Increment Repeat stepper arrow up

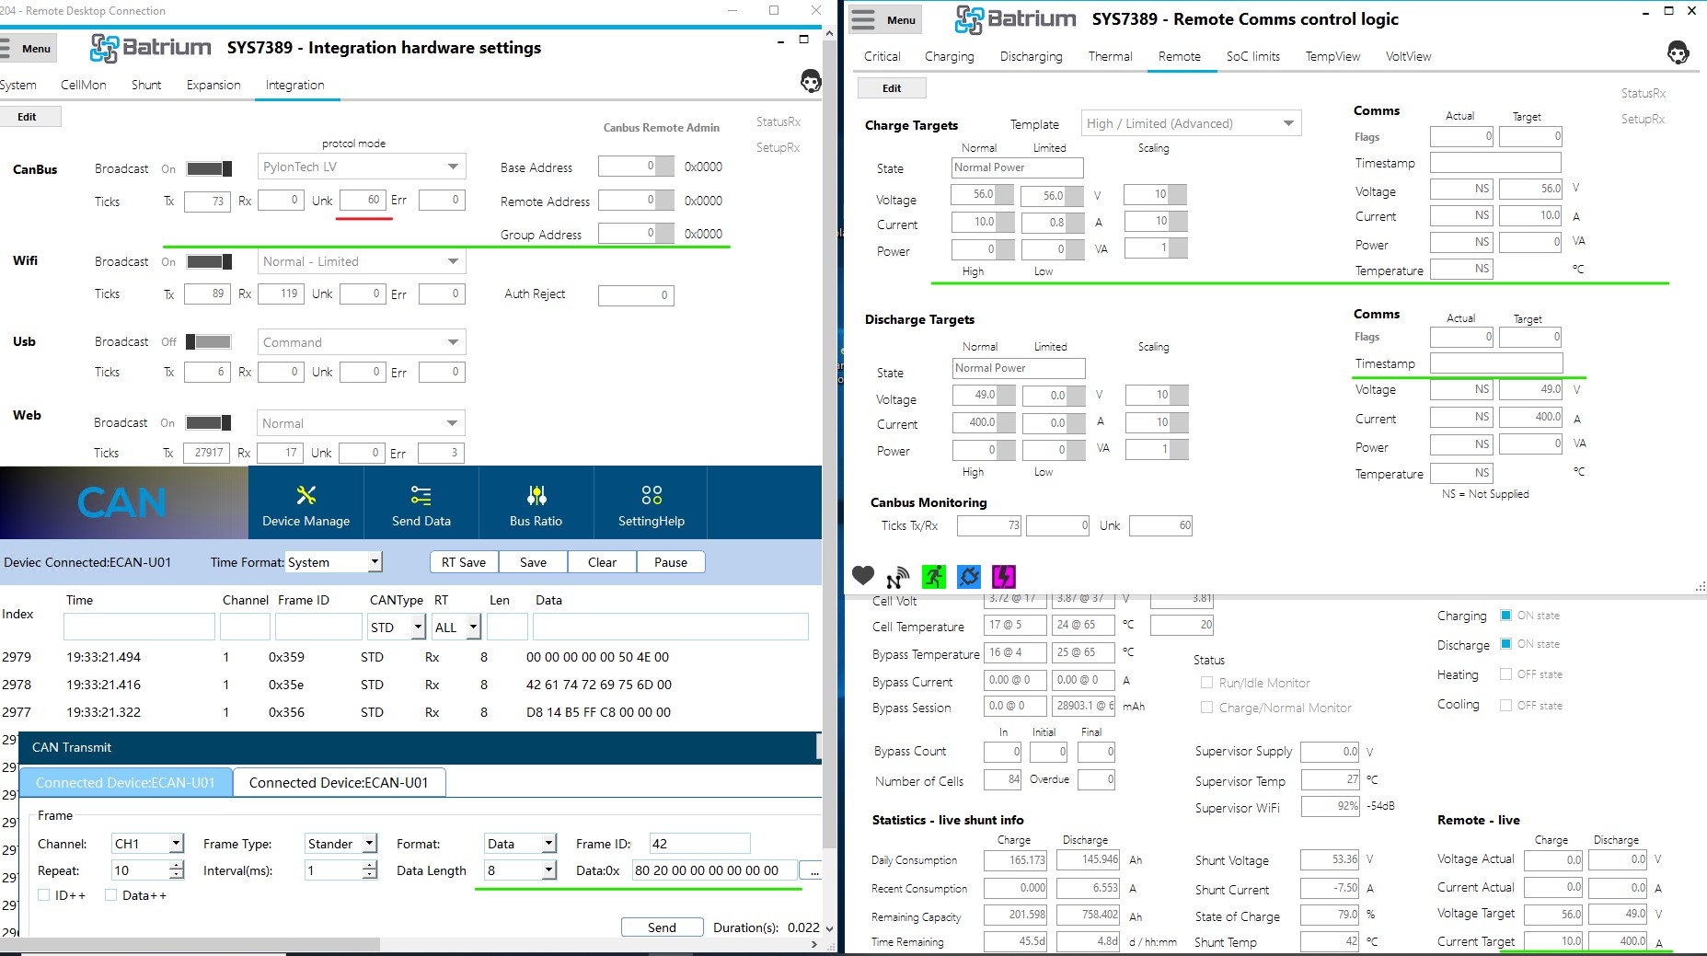pos(177,865)
